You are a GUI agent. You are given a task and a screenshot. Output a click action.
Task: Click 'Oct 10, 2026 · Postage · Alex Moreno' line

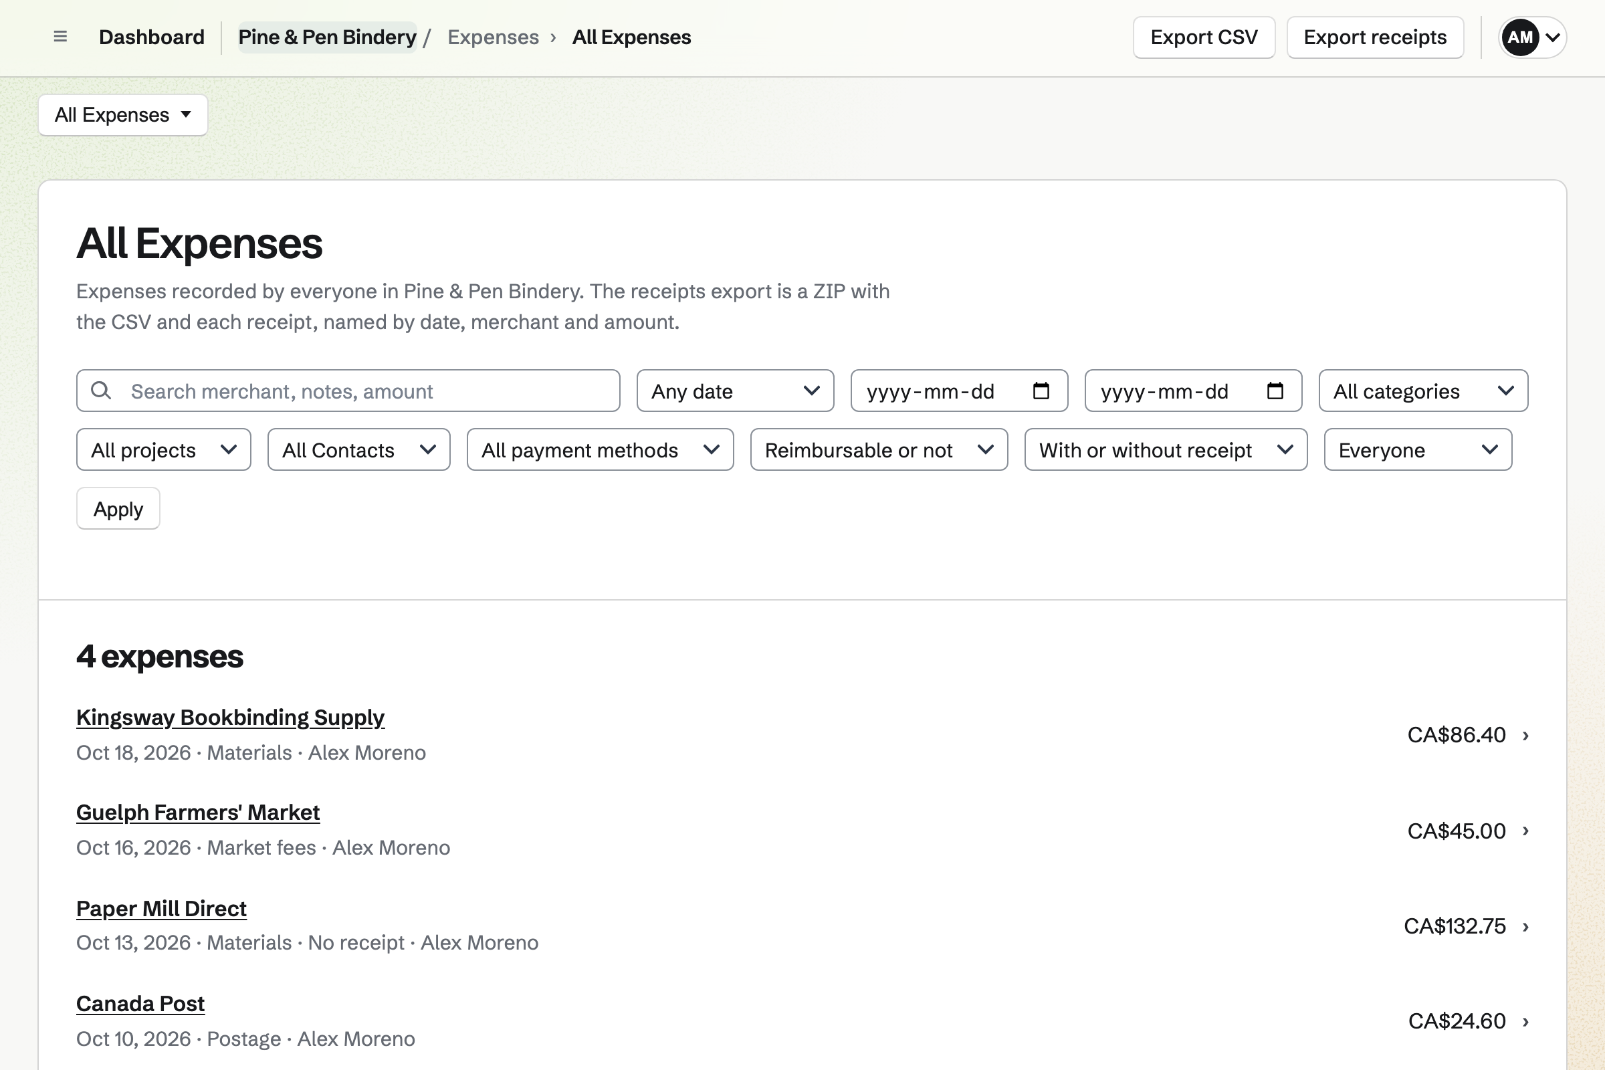(x=245, y=1039)
